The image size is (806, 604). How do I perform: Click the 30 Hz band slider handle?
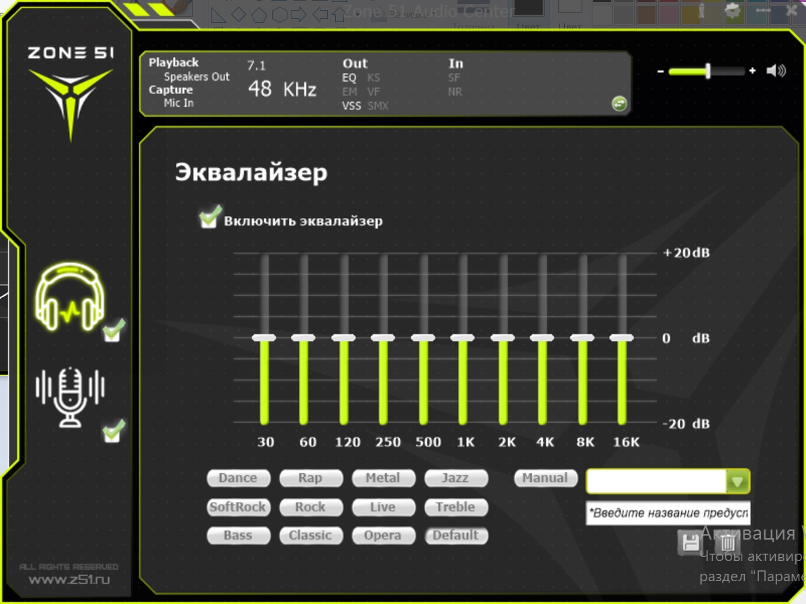[x=265, y=338]
